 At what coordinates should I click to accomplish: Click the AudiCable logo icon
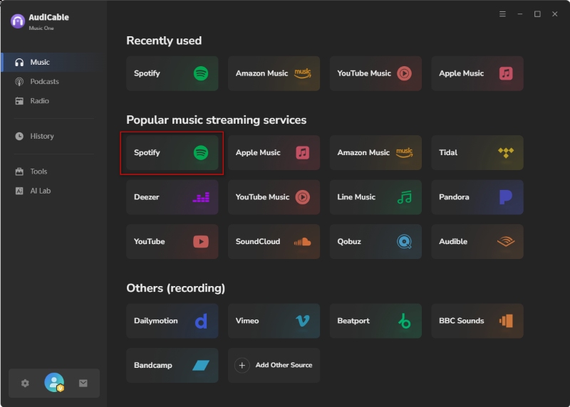point(17,21)
